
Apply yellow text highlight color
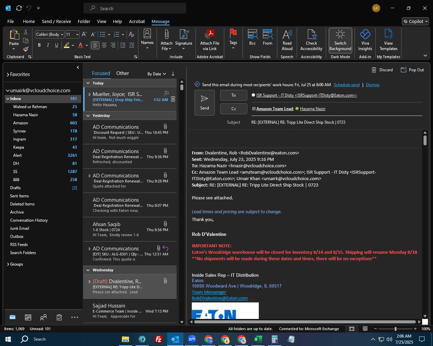67,45
